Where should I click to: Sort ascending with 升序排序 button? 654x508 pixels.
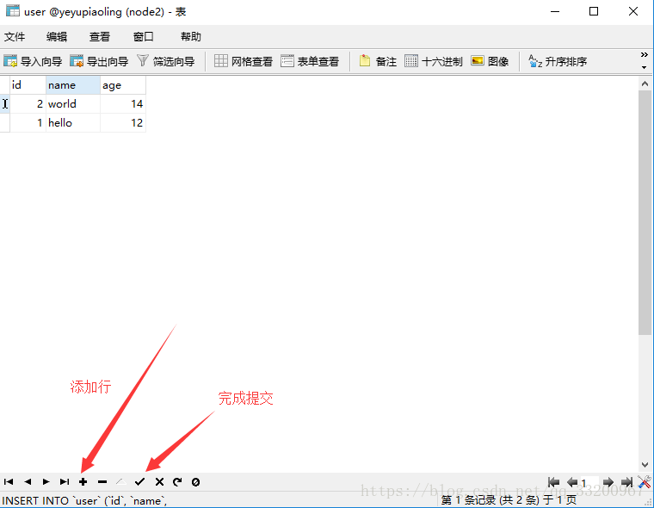click(558, 61)
